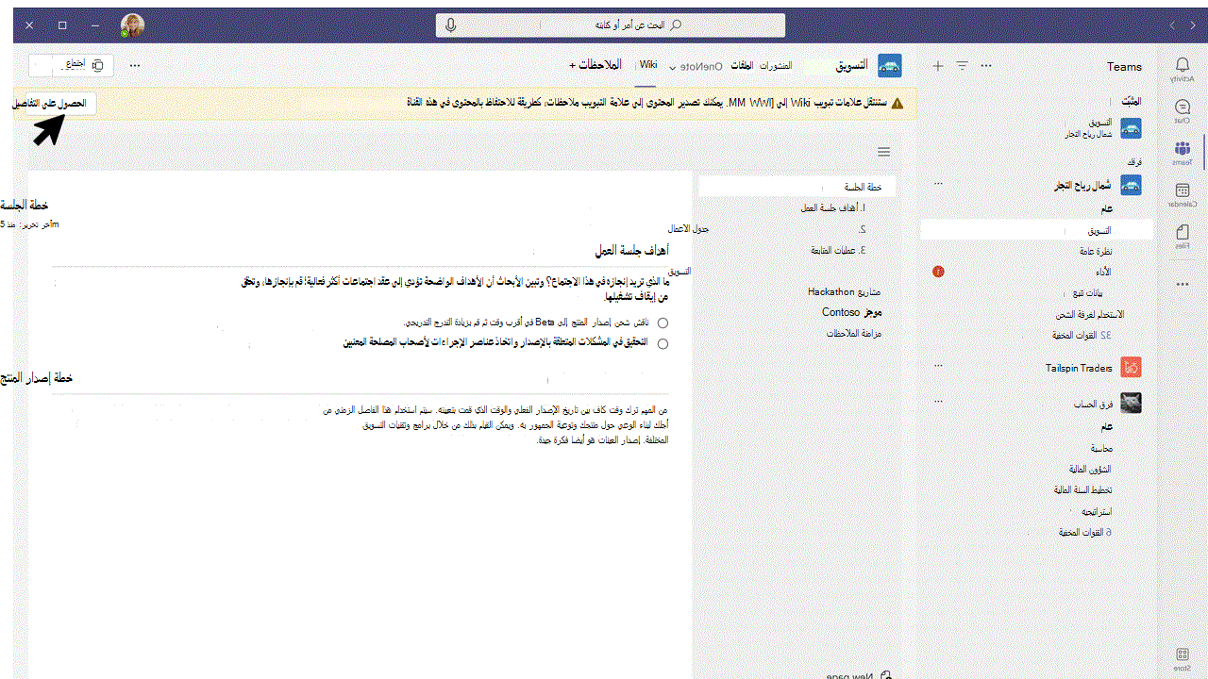The height and width of the screenshot is (679, 1208).
Task: Open the خطة الجلسة wiki page entry
Action: pos(798,187)
